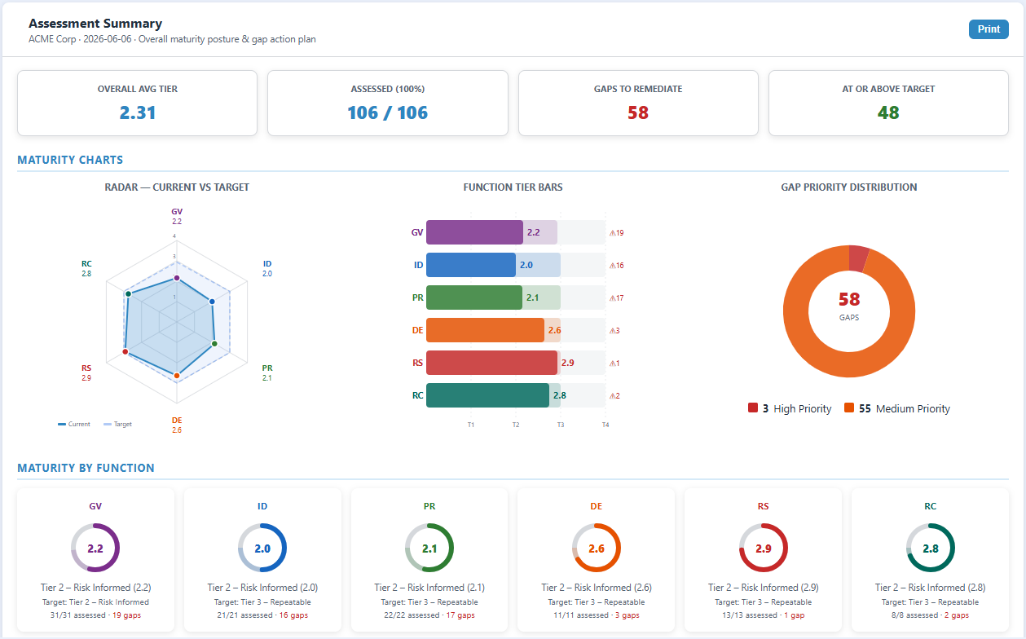
Task: Select the purple GV tier bar
Action: (x=474, y=232)
